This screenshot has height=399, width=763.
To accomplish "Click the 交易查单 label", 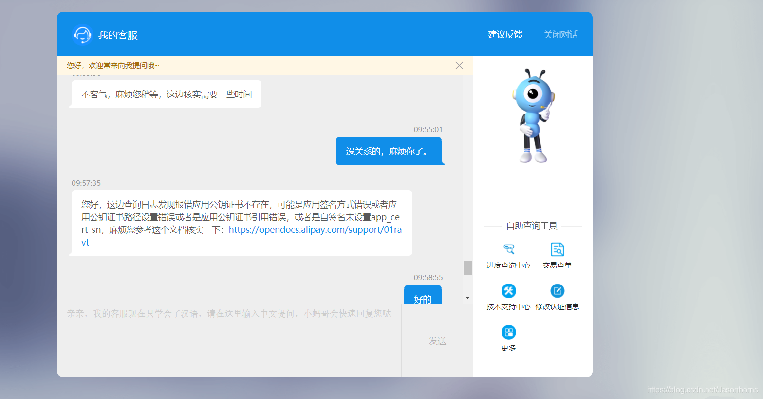I will (x=557, y=266).
